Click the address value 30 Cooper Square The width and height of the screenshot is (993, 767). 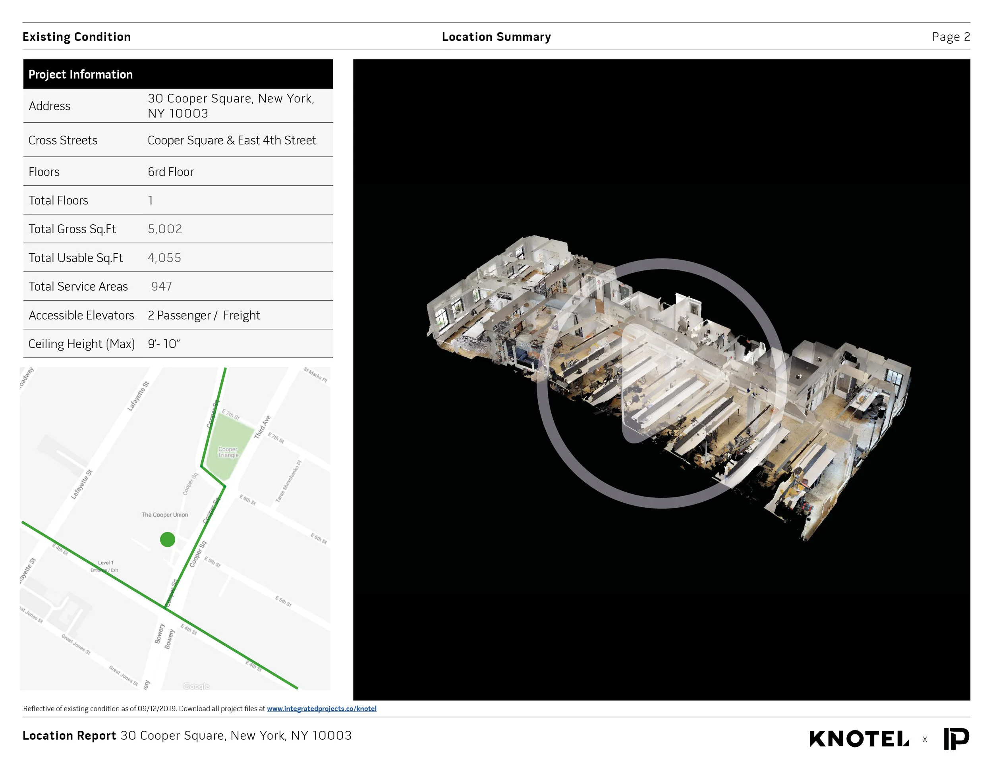point(230,106)
